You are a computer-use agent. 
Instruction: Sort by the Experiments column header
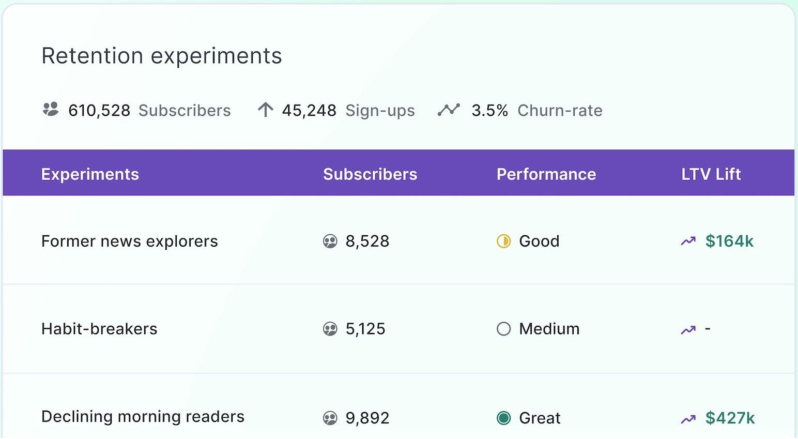click(90, 174)
